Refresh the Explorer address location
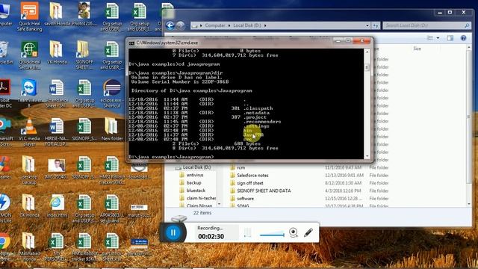This screenshot has height=269, width=478. point(376,25)
